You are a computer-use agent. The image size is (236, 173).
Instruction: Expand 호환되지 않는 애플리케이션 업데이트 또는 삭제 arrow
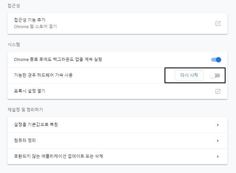218,157
